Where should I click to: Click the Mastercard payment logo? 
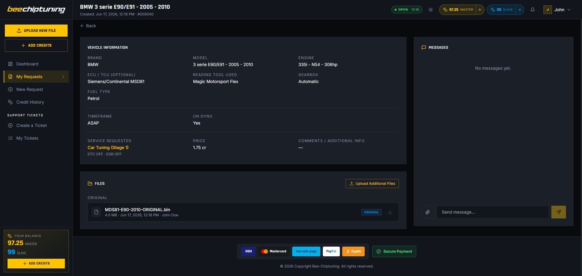point(274,251)
